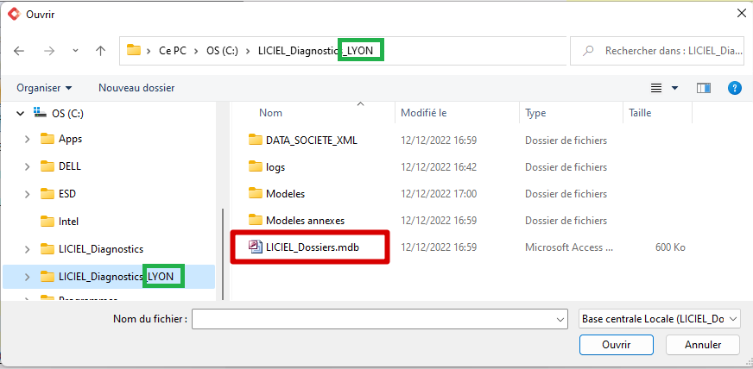Click 'Microsoft Access ...' type cell

[569, 247]
